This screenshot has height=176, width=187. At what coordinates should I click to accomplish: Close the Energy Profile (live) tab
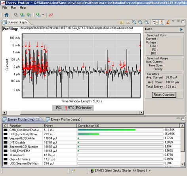pyautogui.click(x=38, y=119)
